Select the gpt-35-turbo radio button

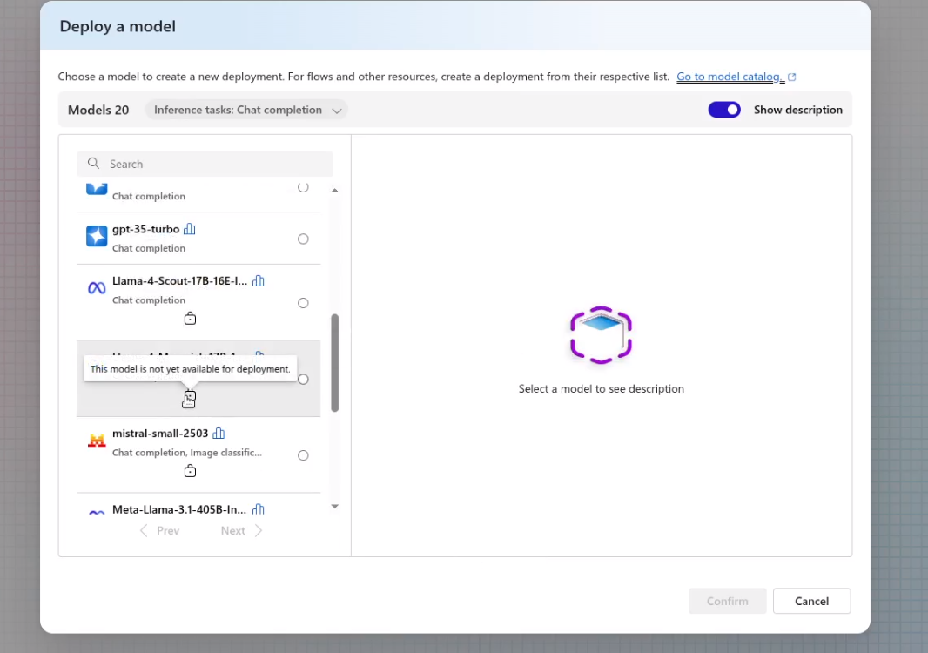click(303, 239)
